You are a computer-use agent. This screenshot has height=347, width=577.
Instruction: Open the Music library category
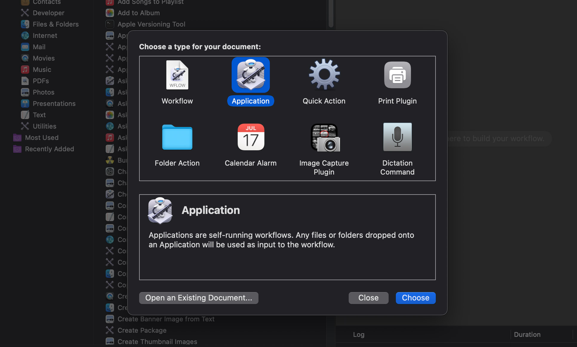coord(36,70)
